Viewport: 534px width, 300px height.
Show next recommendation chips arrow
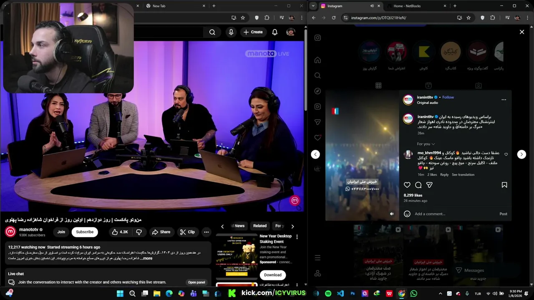(292, 226)
